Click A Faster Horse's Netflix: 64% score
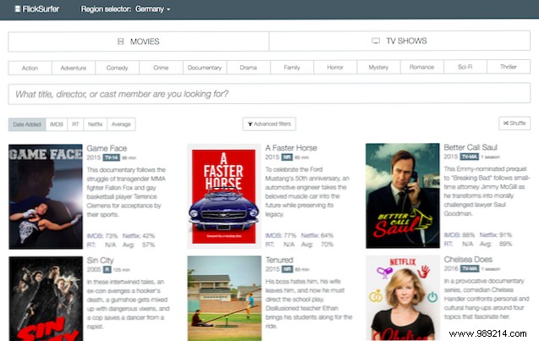This screenshot has width=539, height=341. (x=317, y=235)
